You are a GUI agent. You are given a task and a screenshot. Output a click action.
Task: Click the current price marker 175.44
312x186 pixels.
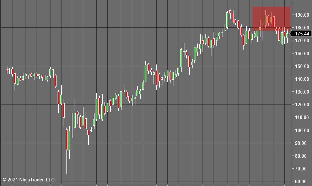click(301, 34)
